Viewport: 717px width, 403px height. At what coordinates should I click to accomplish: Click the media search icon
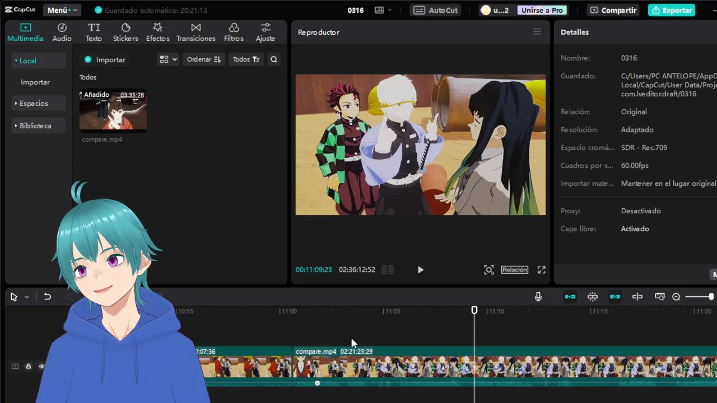(x=274, y=59)
